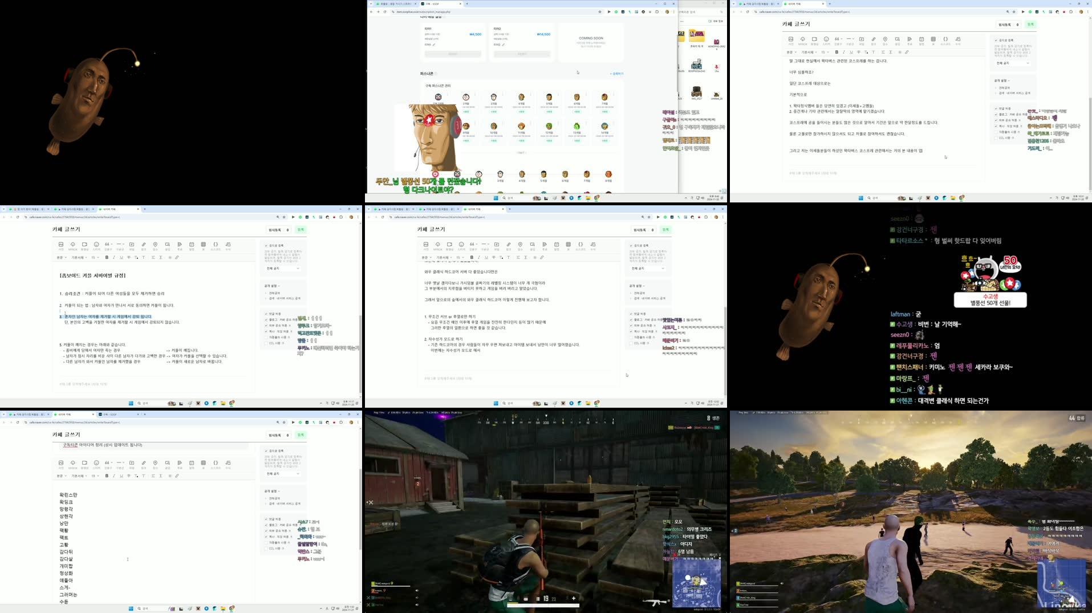Open font size 19 dropdown in 구독티콘 editor
The height and width of the screenshot is (613, 1092).
click(95, 476)
